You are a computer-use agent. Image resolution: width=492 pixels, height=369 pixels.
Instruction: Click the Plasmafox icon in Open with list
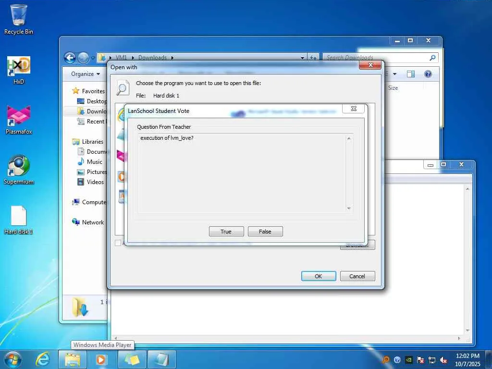[122, 156]
